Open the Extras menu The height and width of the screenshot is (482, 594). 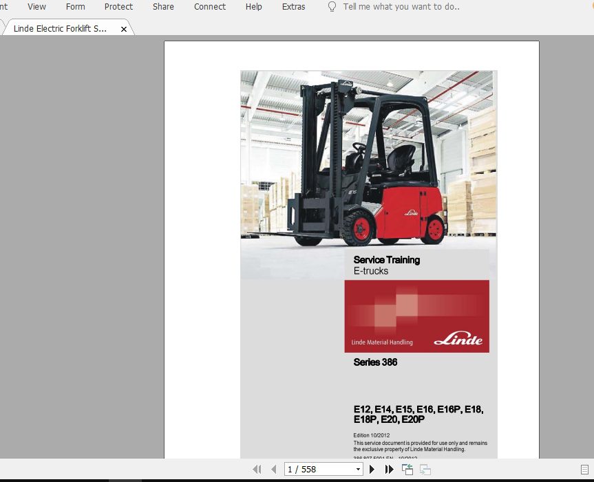pyautogui.click(x=294, y=7)
